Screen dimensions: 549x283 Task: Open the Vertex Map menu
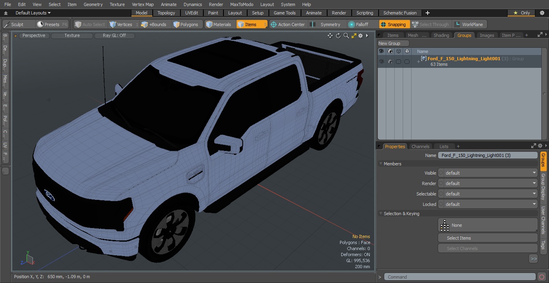pos(143,4)
